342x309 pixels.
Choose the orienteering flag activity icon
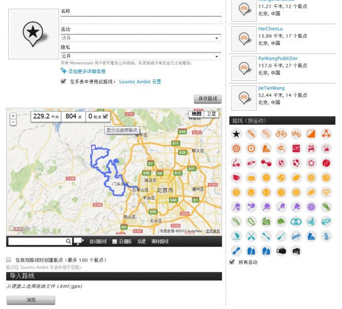pos(311,134)
